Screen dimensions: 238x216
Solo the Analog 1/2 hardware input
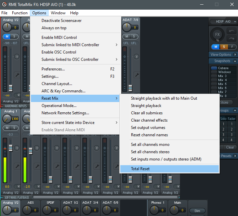(14, 37)
